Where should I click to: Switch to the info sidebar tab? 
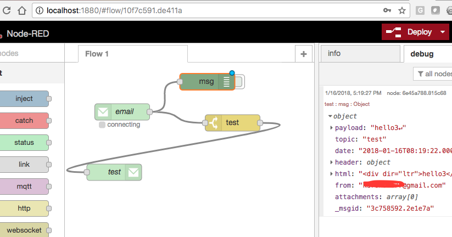(359, 54)
